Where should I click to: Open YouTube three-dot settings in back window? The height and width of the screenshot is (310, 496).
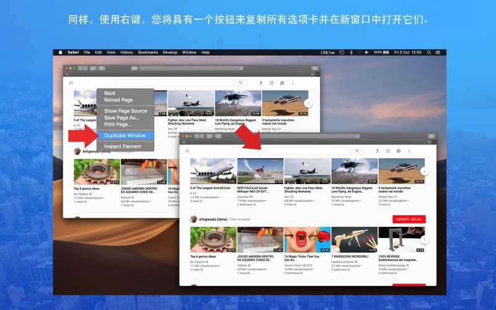point(293,83)
